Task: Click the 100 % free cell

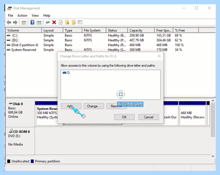Action: pos(179,45)
